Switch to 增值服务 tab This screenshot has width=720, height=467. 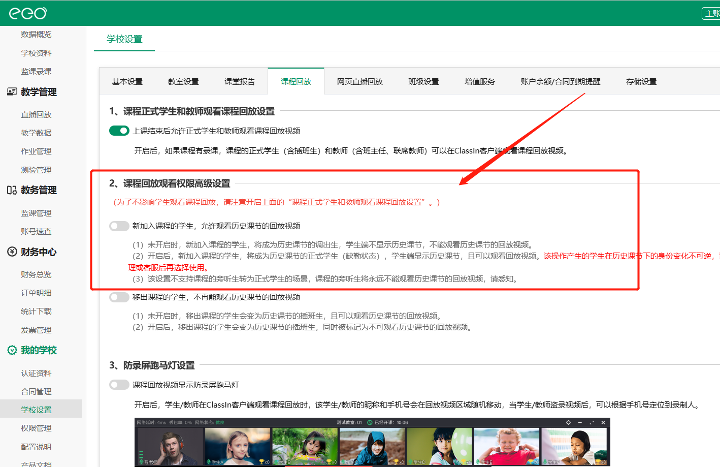pyautogui.click(x=480, y=81)
